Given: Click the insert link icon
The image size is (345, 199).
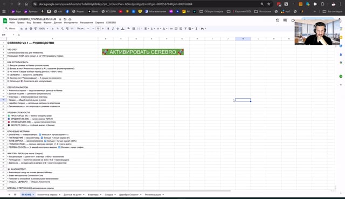Looking at the screenshot, I should tap(171, 29).
